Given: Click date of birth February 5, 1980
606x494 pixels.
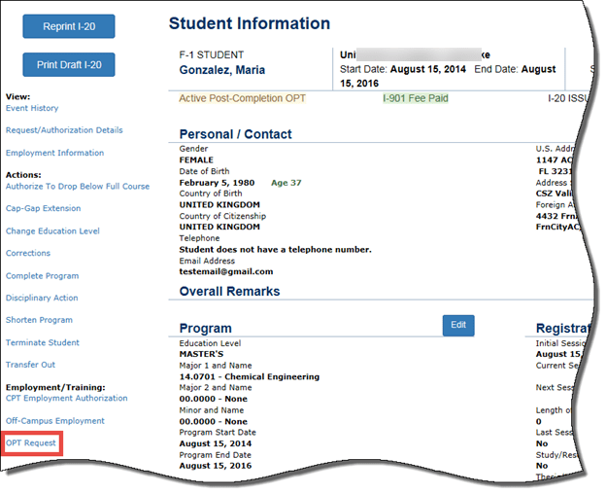Looking at the screenshot, I should pyautogui.click(x=217, y=183).
